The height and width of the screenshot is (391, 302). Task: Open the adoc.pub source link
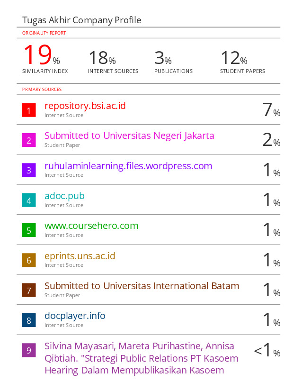(x=64, y=196)
